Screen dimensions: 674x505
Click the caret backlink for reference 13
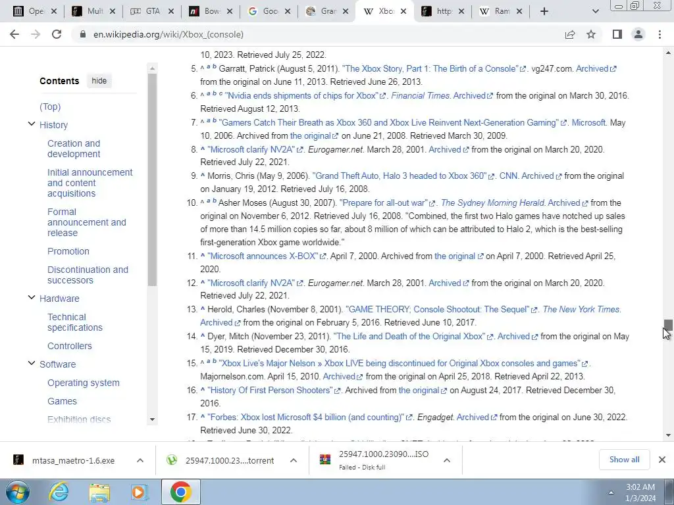pos(203,309)
